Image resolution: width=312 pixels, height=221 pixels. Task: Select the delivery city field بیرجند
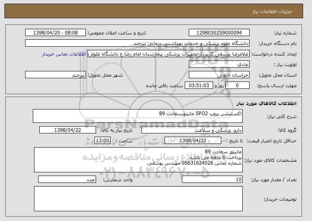click(x=56, y=75)
